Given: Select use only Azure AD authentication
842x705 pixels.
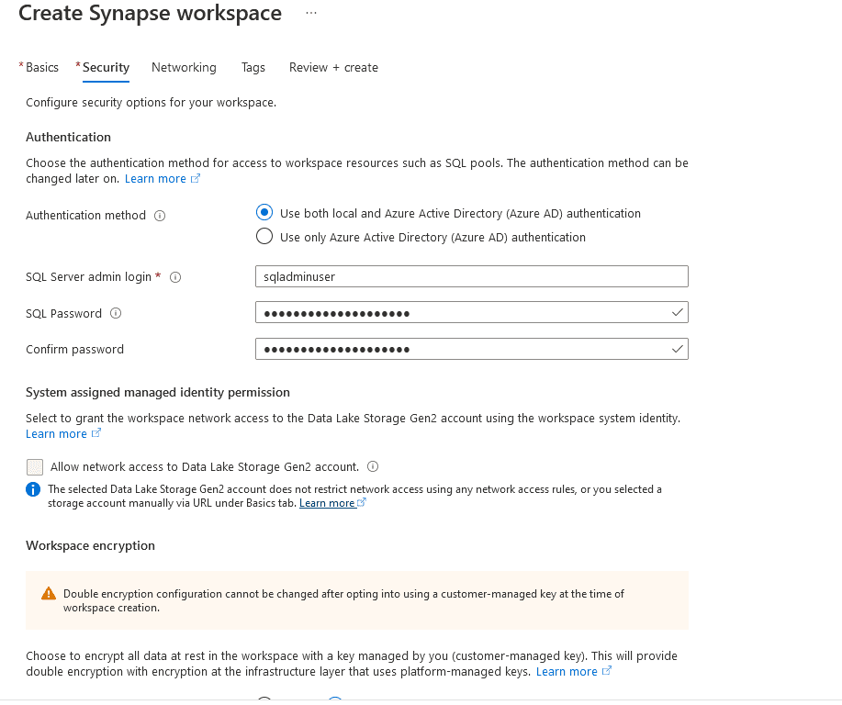Looking at the screenshot, I should point(264,237).
